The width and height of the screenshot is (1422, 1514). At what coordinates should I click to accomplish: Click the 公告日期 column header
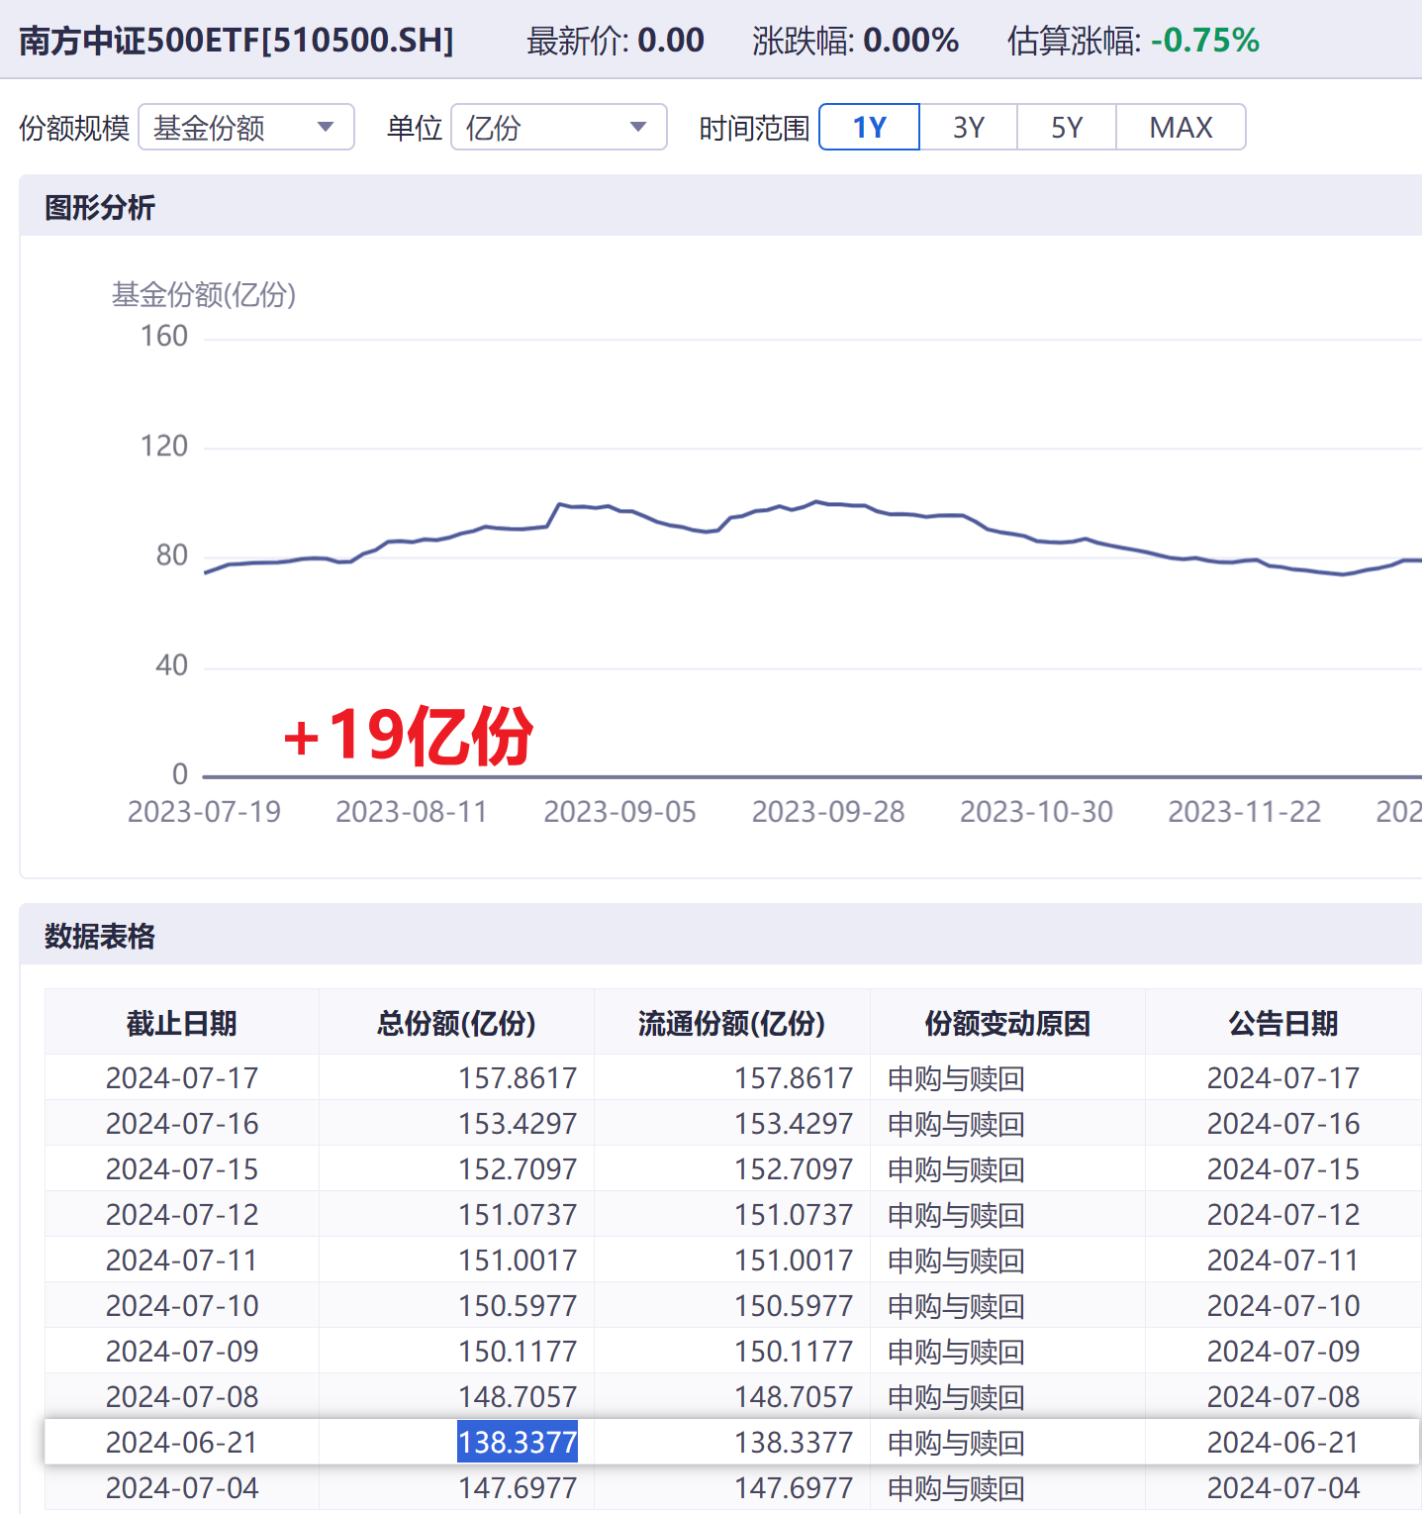click(1282, 1023)
